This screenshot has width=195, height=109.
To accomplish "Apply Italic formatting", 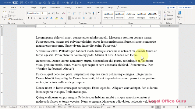I will pyautogui.click(x=31, y=18).
